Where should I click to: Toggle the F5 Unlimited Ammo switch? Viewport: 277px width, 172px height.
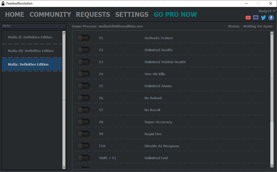coord(84,86)
